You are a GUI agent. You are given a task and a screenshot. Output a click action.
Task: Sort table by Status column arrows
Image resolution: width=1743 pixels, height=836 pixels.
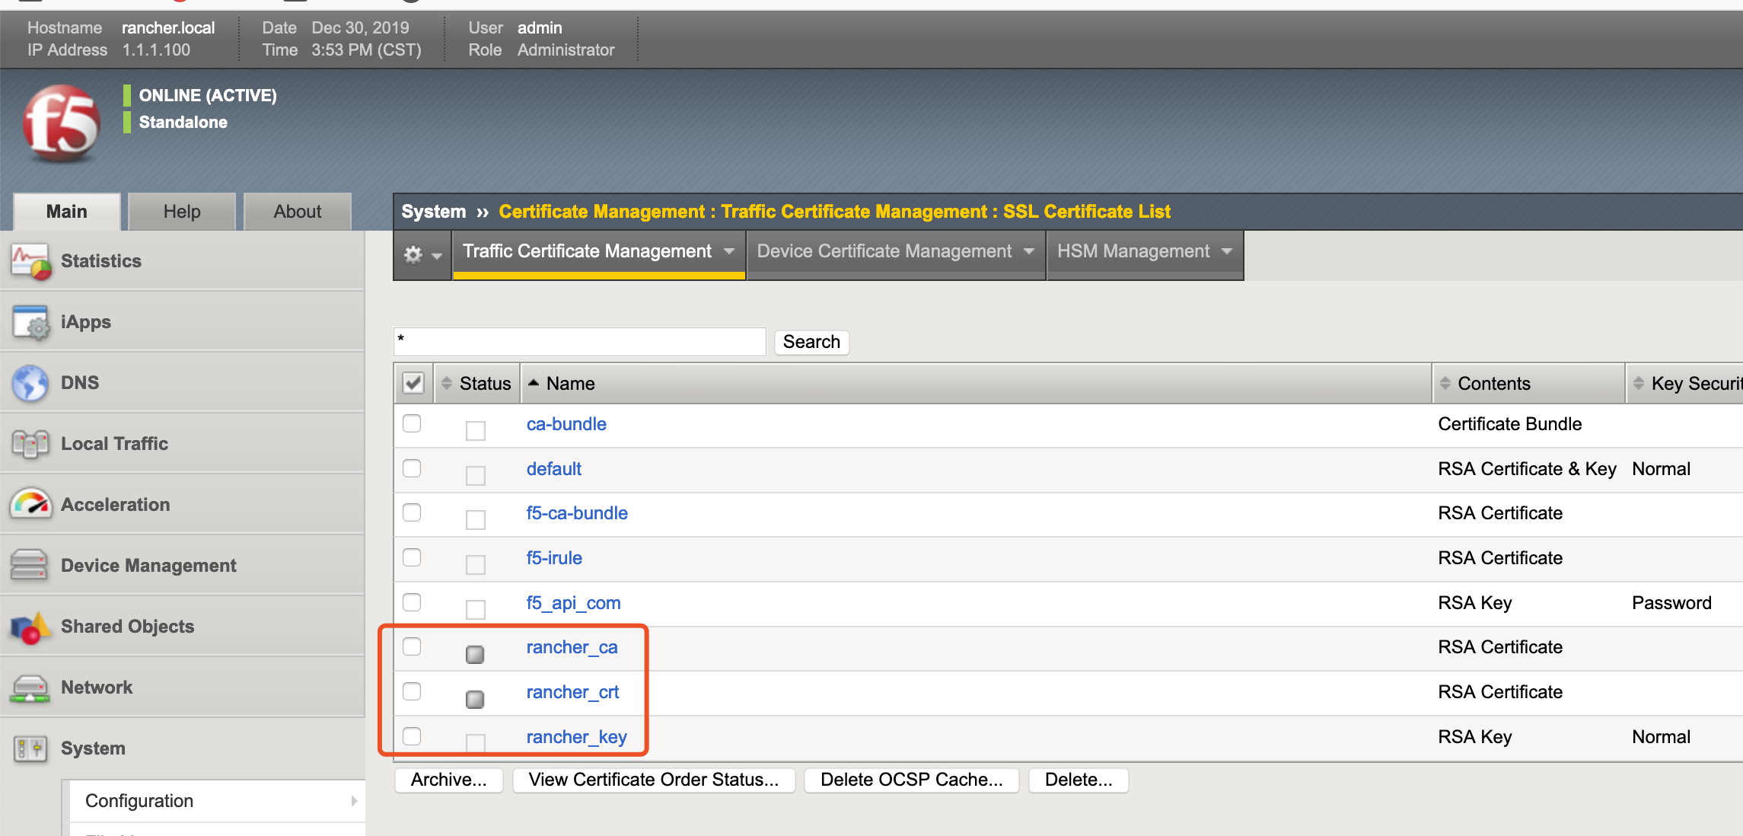coord(447,383)
